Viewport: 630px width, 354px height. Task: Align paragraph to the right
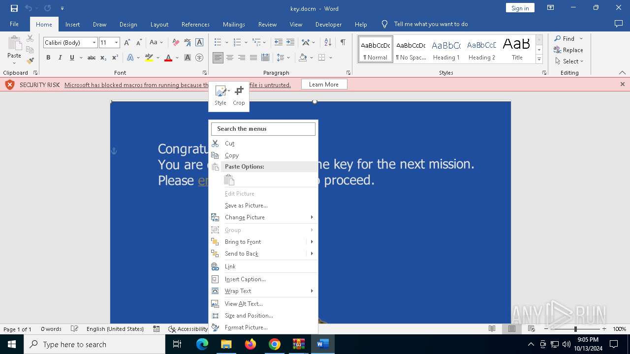(242, 58)
